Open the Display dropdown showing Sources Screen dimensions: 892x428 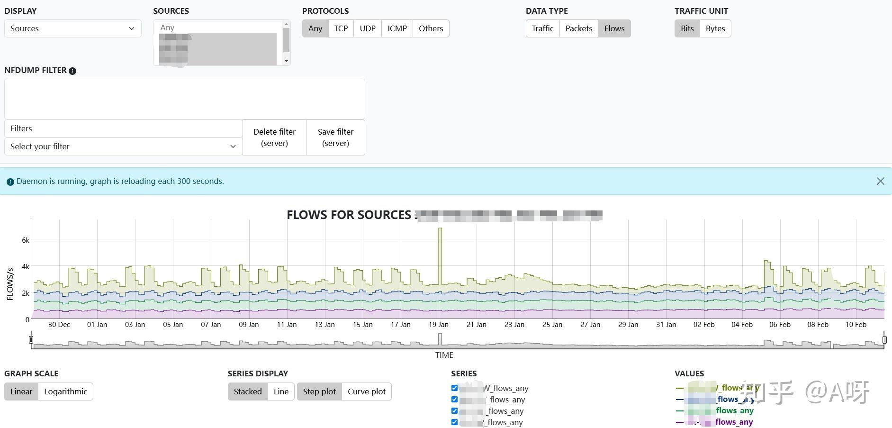pos(73,28)
